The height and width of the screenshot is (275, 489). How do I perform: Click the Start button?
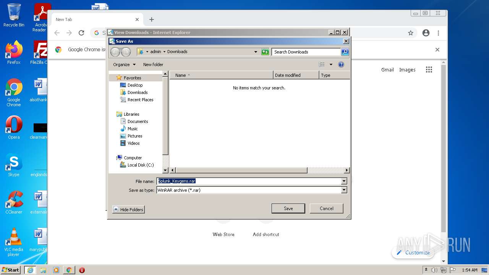pyautogui.click(x=11, y=270)
